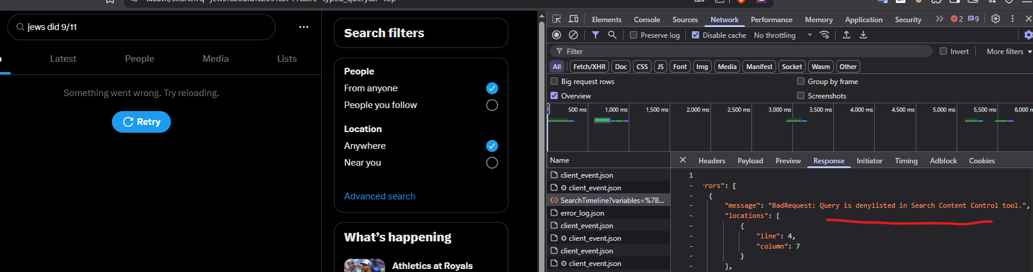
Task: Open the No throttling dropdown
Action: pos(782,35)
